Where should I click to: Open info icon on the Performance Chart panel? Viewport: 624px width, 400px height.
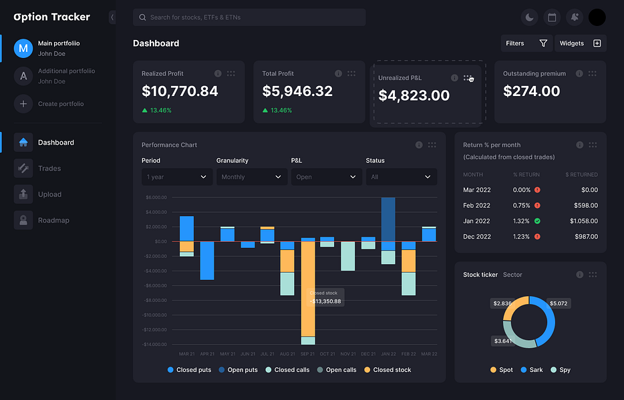tap(419, 145)
